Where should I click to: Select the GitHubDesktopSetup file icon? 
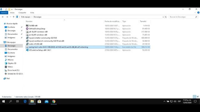(27, 29)
